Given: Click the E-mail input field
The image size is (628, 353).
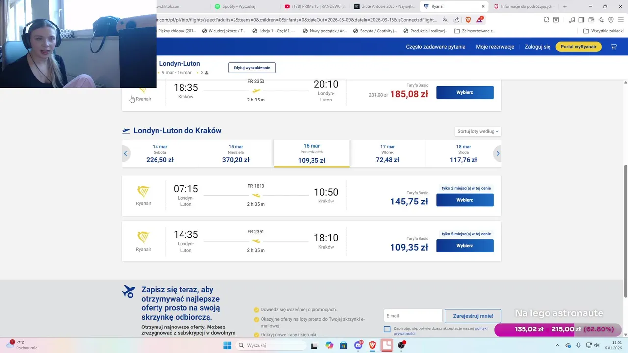Looking at the screenshot, I should click(x=413, y=316).
